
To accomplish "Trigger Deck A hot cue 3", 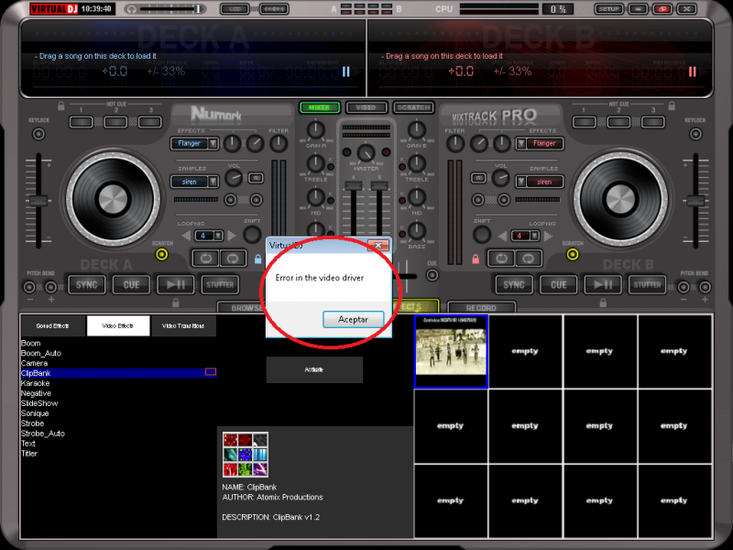I will (x=150, y=122).
